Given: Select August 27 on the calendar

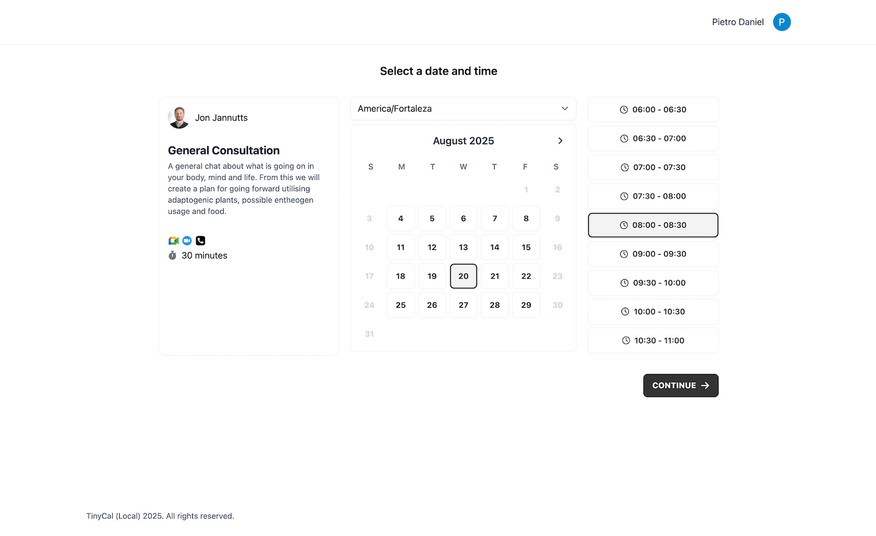Looking at the screenshot, I should point(463,305).
